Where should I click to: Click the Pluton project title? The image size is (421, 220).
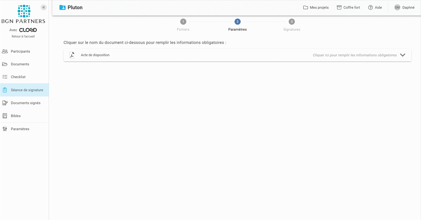pyautogui.click(x=75, y=7)
